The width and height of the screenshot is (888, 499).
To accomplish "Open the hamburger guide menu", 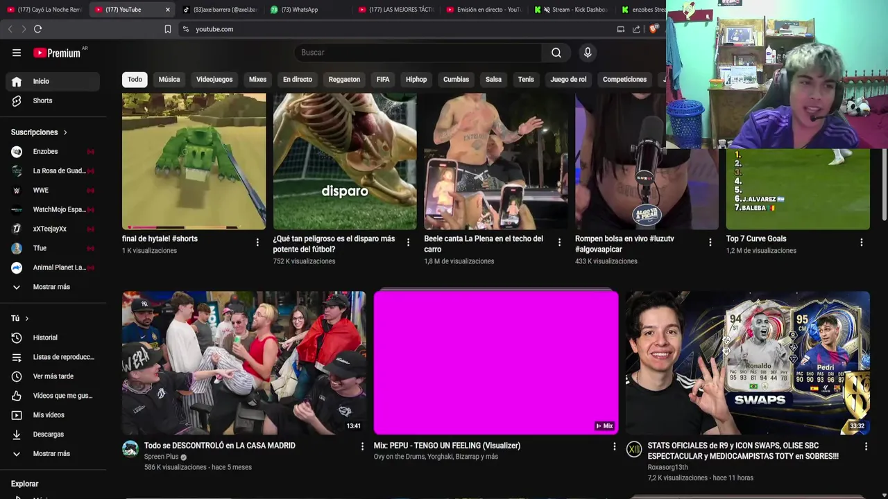I will pos(17,53).
